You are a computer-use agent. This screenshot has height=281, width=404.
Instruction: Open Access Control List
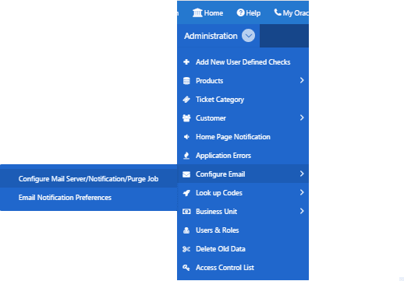(243, 268)
